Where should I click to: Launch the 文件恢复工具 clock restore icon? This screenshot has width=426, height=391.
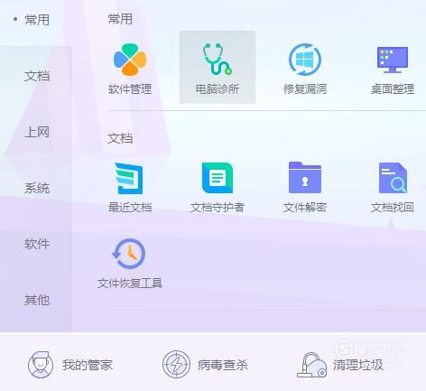tap(129, 254)
